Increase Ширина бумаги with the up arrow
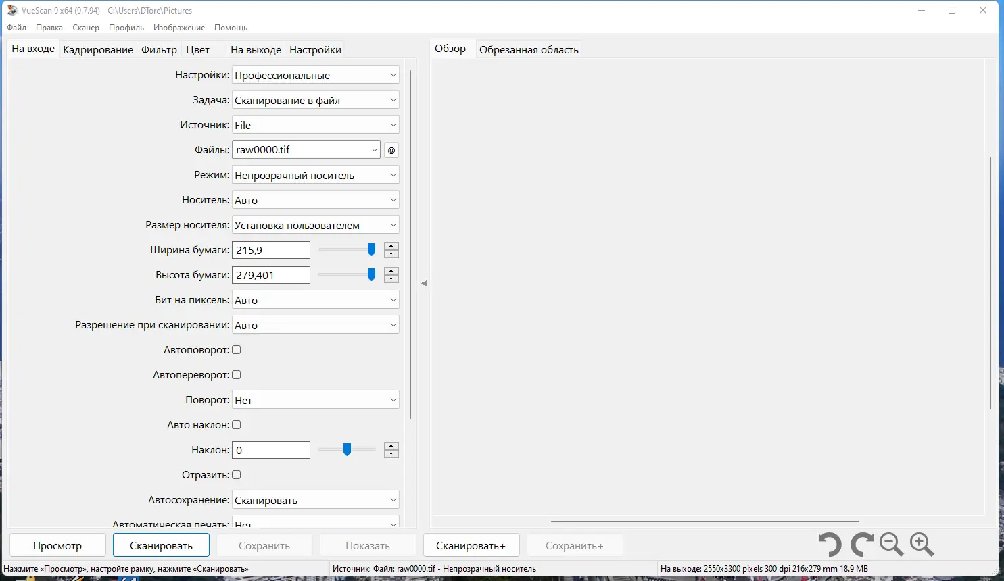The width and height of the screenshot is (1004, 581). coord(391,246)
